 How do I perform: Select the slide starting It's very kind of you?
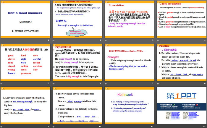coord(77,106)
